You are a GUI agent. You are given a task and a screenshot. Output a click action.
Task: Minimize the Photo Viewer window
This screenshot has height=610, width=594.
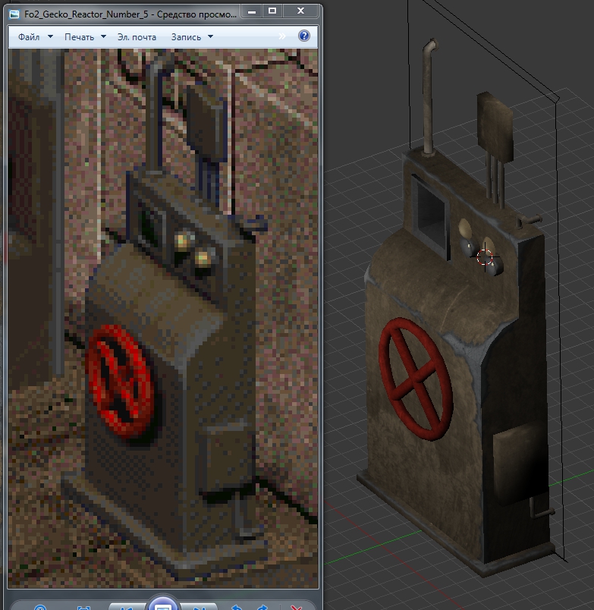252,11
